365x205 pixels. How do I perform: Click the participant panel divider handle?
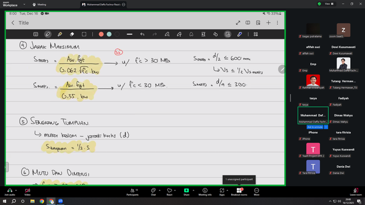pos(290,97)
